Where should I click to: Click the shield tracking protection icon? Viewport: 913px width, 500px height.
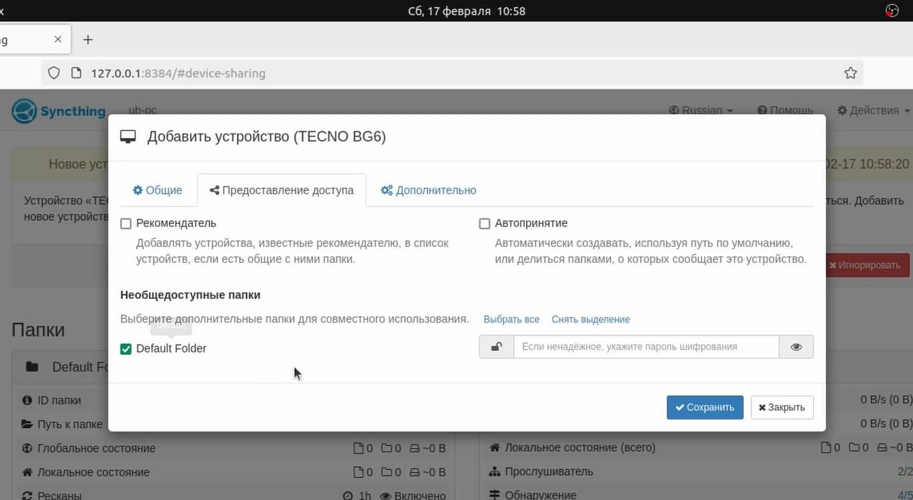(x=54, y=73)
